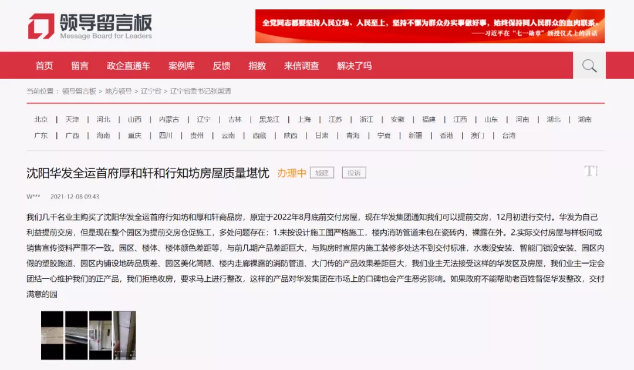Open the 首页 menu item
Image resolution: width=634 pixels, height=370 pixels.
(44, 66)
